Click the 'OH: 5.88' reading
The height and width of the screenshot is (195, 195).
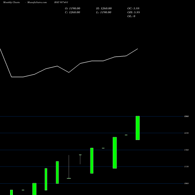tap(134, 12)
